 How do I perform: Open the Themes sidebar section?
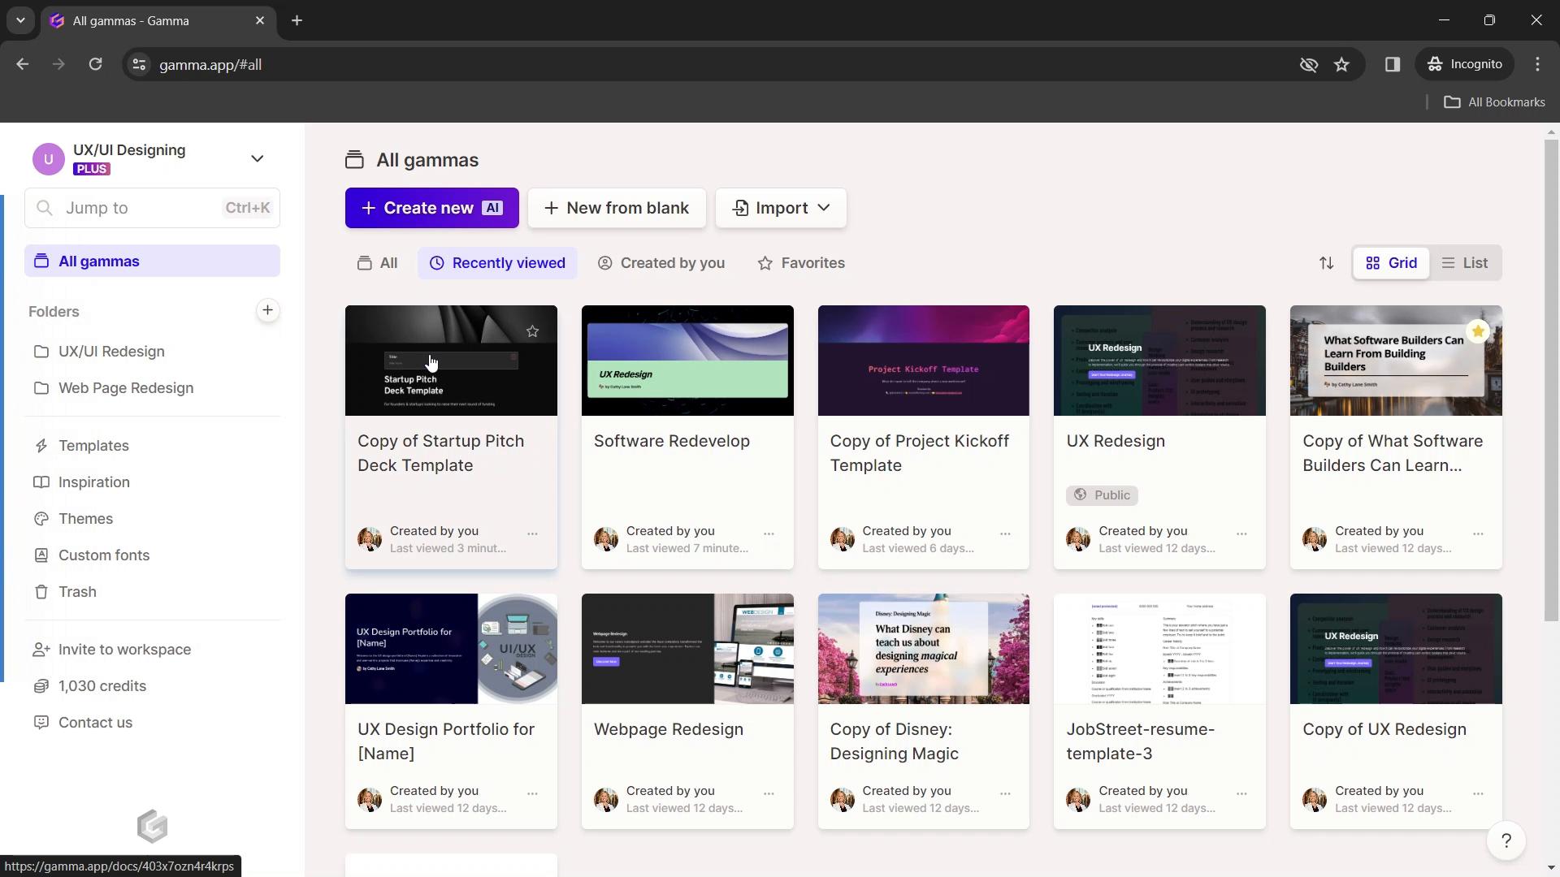(x=84, y=518)
